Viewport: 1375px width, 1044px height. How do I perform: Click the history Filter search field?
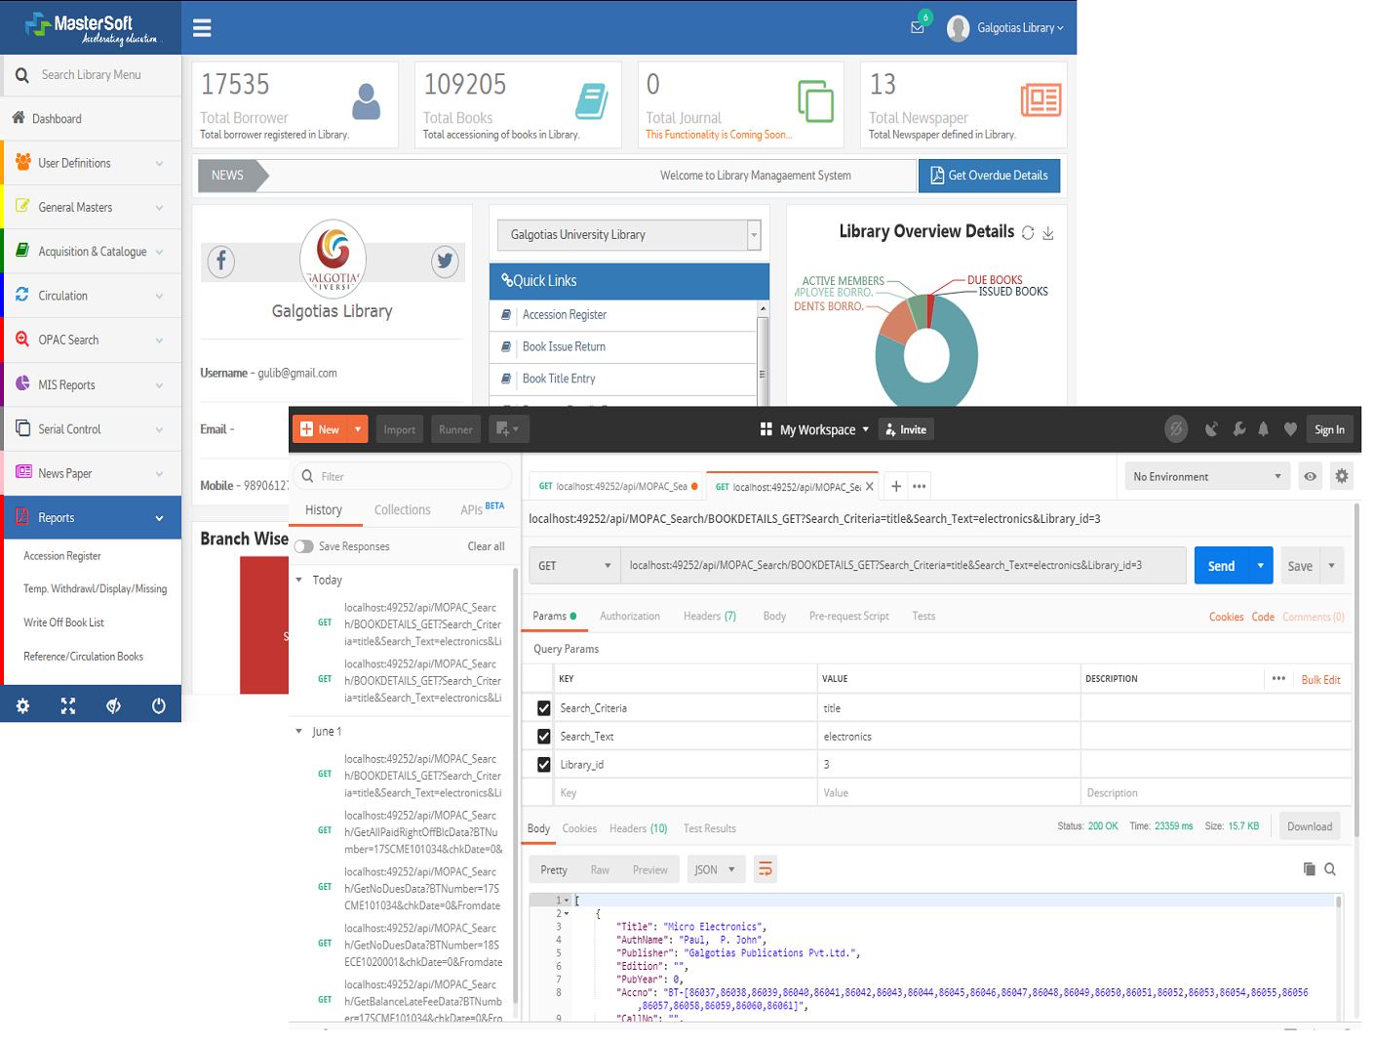(403, 476)
